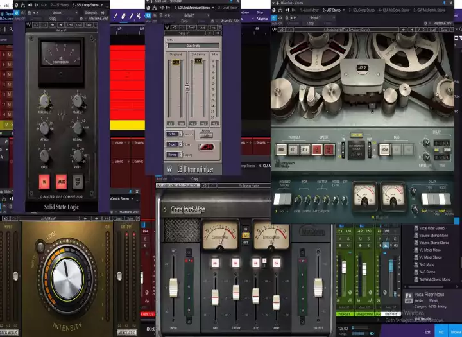Open the 24 Bits quantize dropdown in L3

point(174,134)
